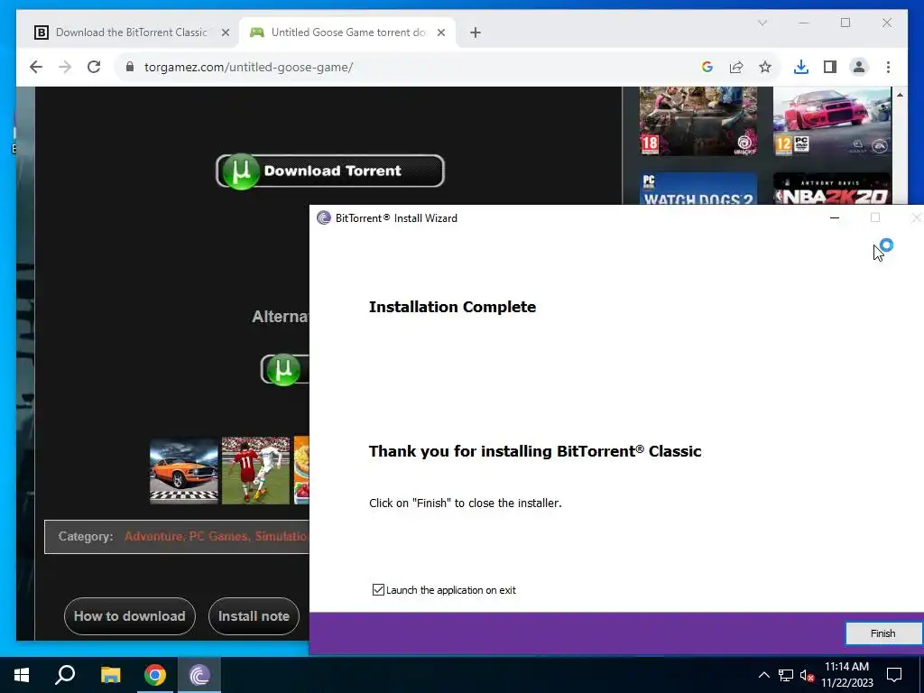The height and width of the screenshot is (693, 924).
Task: Go back in Chrome
Action: coord(36,67)
